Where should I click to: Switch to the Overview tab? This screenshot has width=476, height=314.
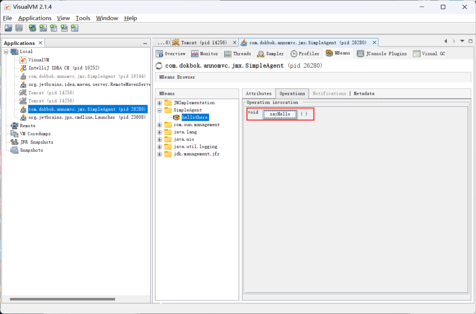(x=171, y=54)
